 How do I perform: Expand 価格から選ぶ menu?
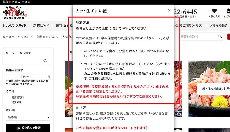point(48,37)
